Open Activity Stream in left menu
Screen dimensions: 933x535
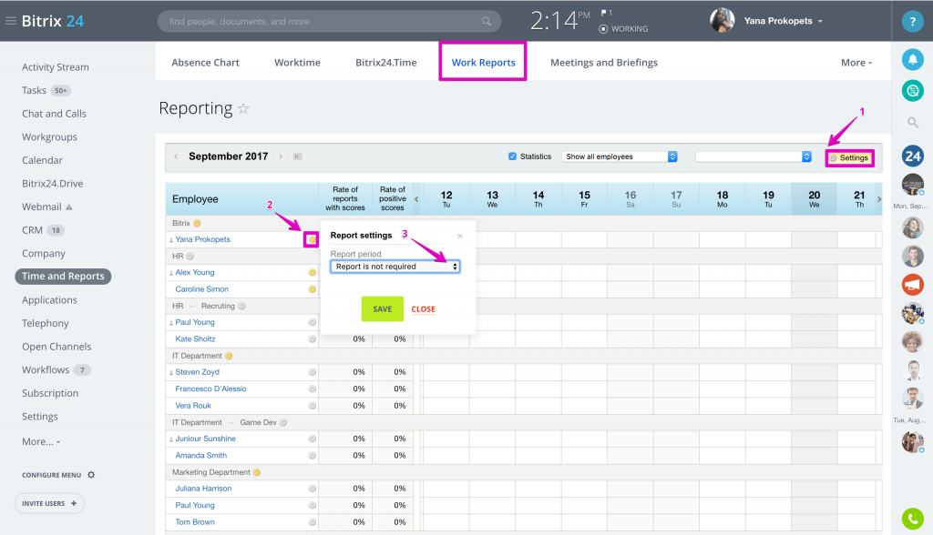56,67
